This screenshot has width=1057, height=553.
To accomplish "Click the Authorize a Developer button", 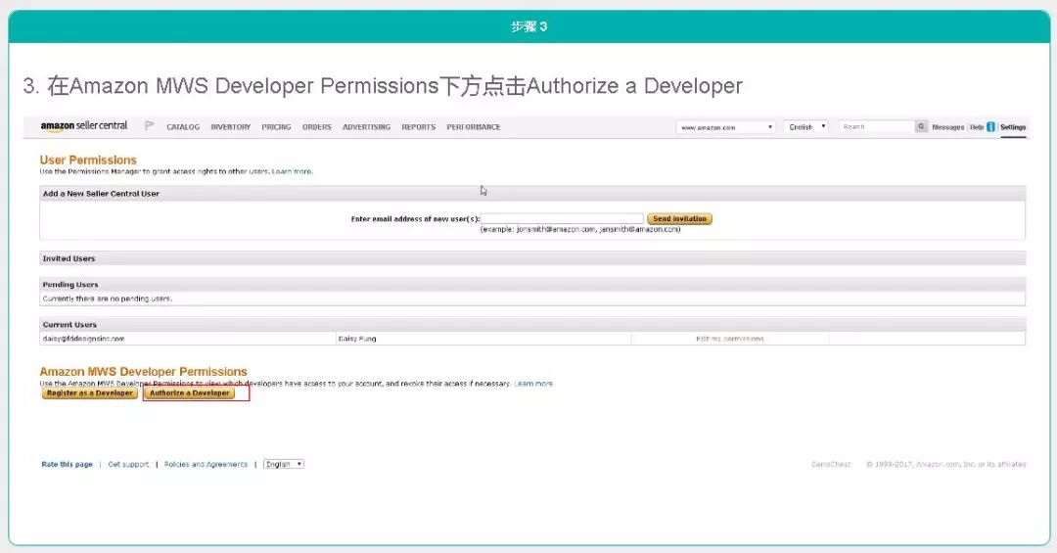I will 190,393.
